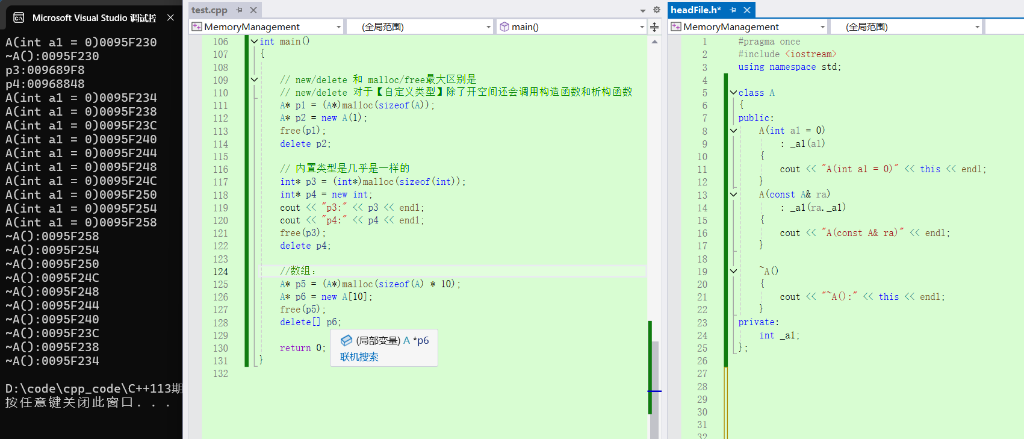Click the 'private:' label in headFile.h
Screen dimensions: 1024x439
point(759,322)
